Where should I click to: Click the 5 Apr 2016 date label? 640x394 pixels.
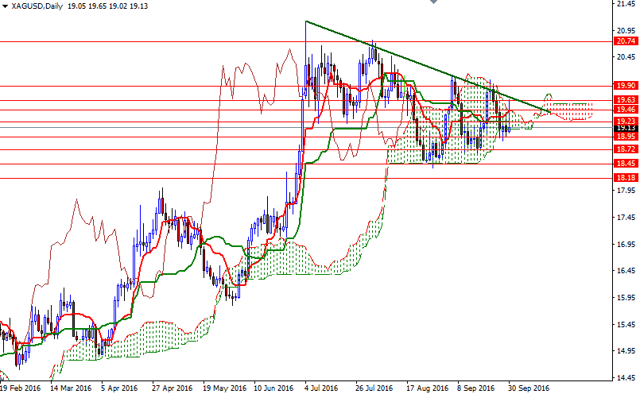(x=118, y=388)
